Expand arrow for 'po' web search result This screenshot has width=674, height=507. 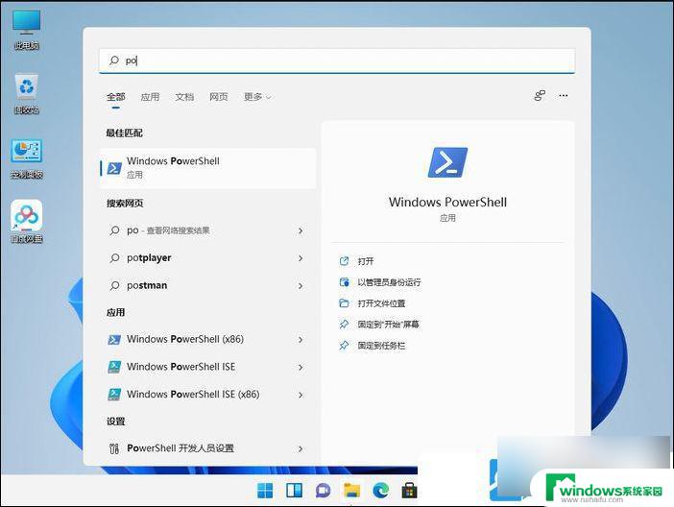click(x=301, y=230)
